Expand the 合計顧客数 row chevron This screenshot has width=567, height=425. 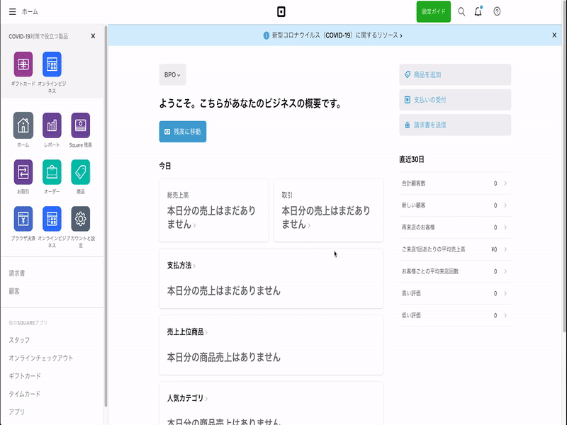point(505,183)
